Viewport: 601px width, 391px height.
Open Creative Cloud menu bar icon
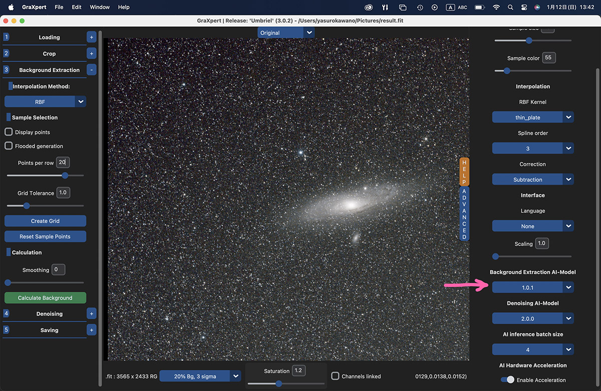coord(369,7)
